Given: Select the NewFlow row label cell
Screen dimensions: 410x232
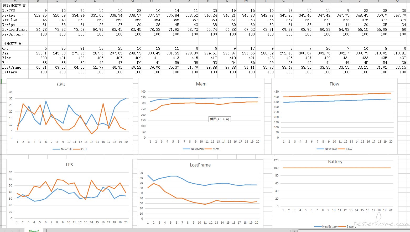Looking at the screenshot, I should tap(15, 20).
